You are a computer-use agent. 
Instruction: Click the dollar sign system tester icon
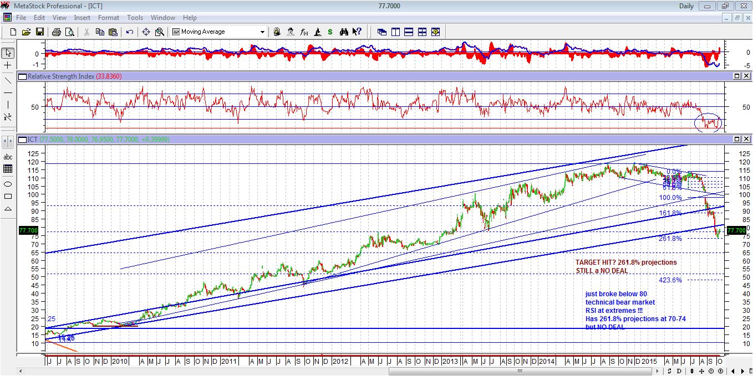click(330, 32)
